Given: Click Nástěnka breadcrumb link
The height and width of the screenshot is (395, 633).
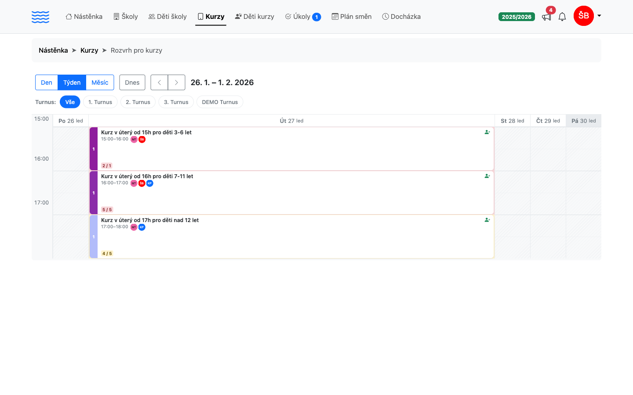Looking at the screenshot, I should click(x=53, y=50).
